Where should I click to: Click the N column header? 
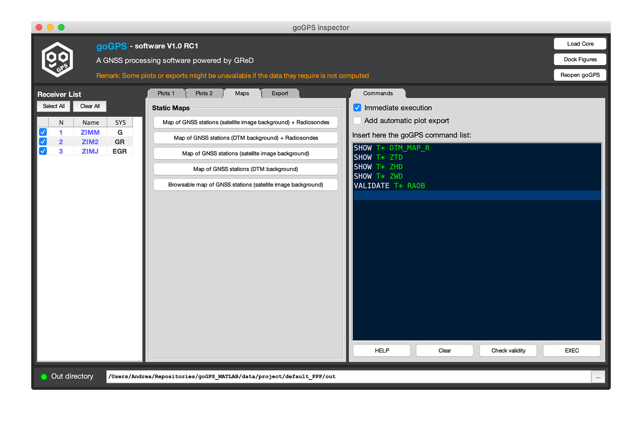tap(61, 123)
